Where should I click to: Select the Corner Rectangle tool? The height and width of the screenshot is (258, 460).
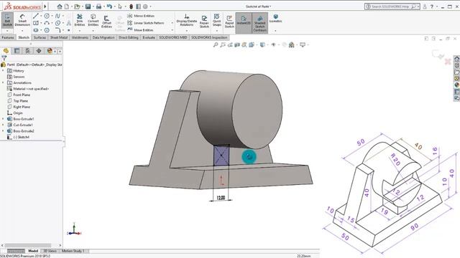pyautogui.click(x=36, y=23)
